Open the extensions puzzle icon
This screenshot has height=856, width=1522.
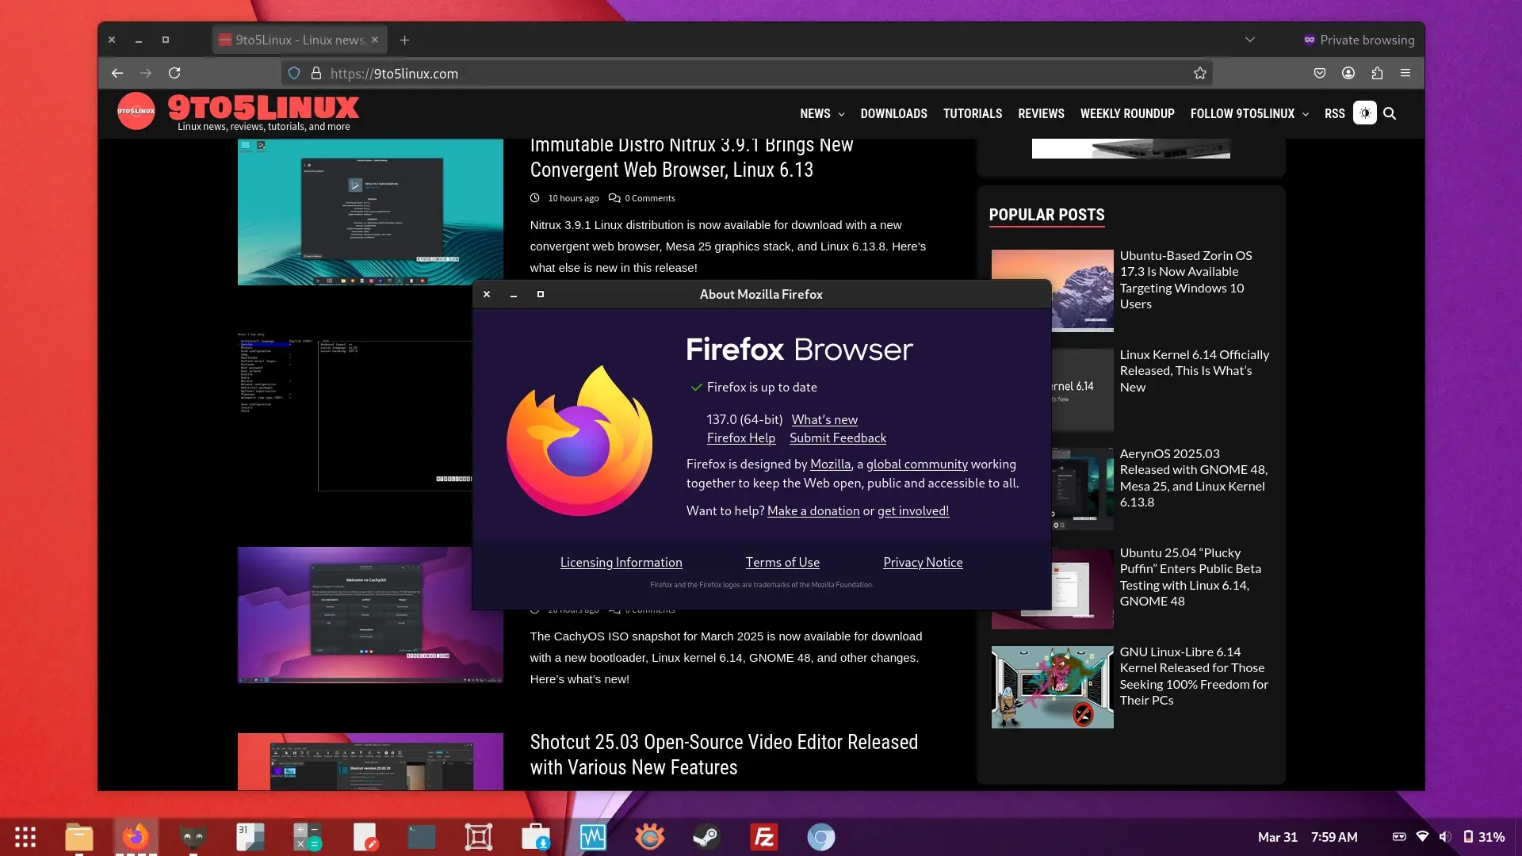[1377, 73]
